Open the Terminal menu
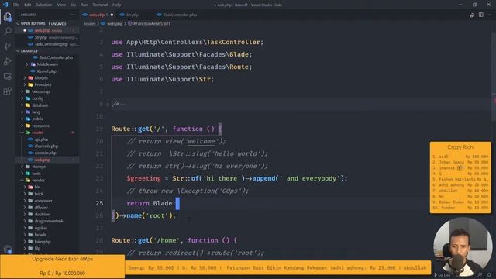The image size is (496, 279). [100, 5]
